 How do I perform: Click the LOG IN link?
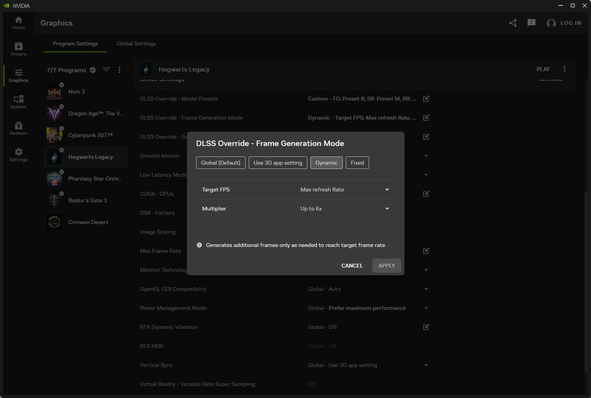point(570,23)
